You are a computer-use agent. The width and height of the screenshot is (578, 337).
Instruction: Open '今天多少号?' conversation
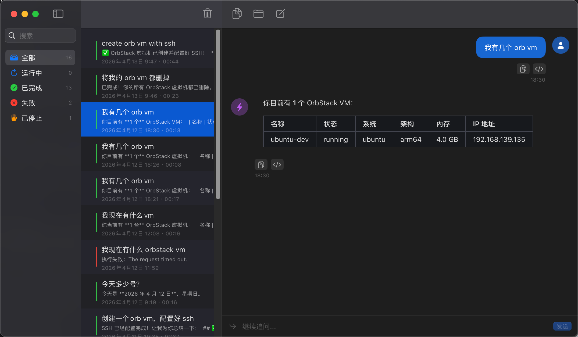pyautogui.click(x=148, y=291)
